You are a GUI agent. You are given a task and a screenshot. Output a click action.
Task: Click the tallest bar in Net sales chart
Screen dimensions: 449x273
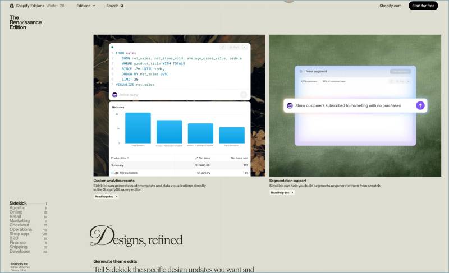tap(138, 128)
